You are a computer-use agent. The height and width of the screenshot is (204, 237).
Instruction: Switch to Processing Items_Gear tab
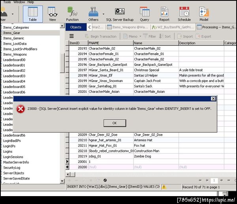pos(216,27)
